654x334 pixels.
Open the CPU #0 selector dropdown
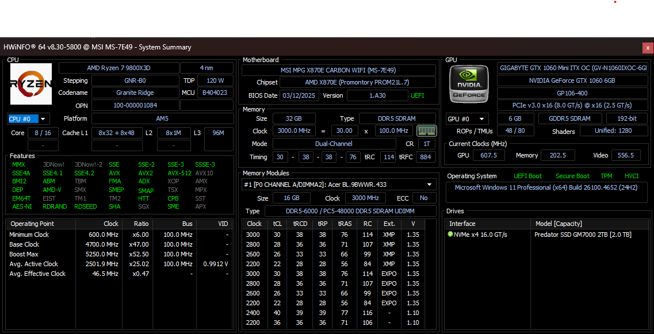[x=28, y=119]
